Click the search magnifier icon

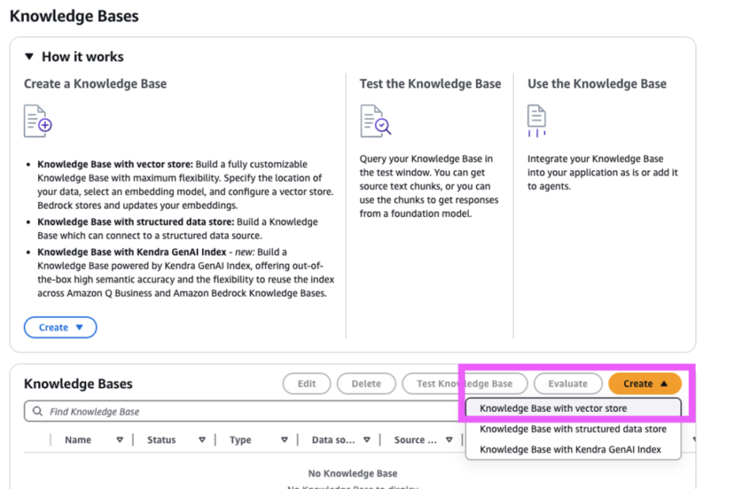[37, 412]
